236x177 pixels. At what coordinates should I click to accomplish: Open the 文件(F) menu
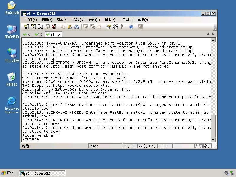coord(31,20)
